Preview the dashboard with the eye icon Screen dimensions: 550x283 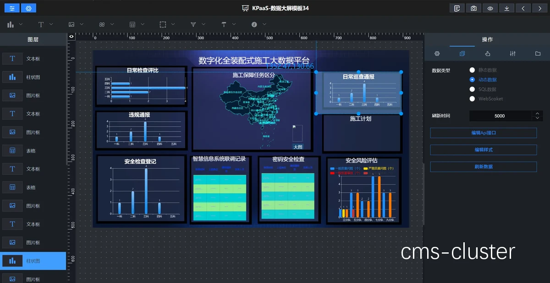click(x=490, y=8)
